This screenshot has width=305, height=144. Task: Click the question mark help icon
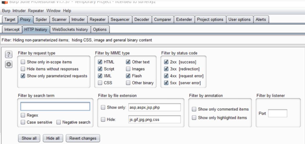tap(9, 54)
